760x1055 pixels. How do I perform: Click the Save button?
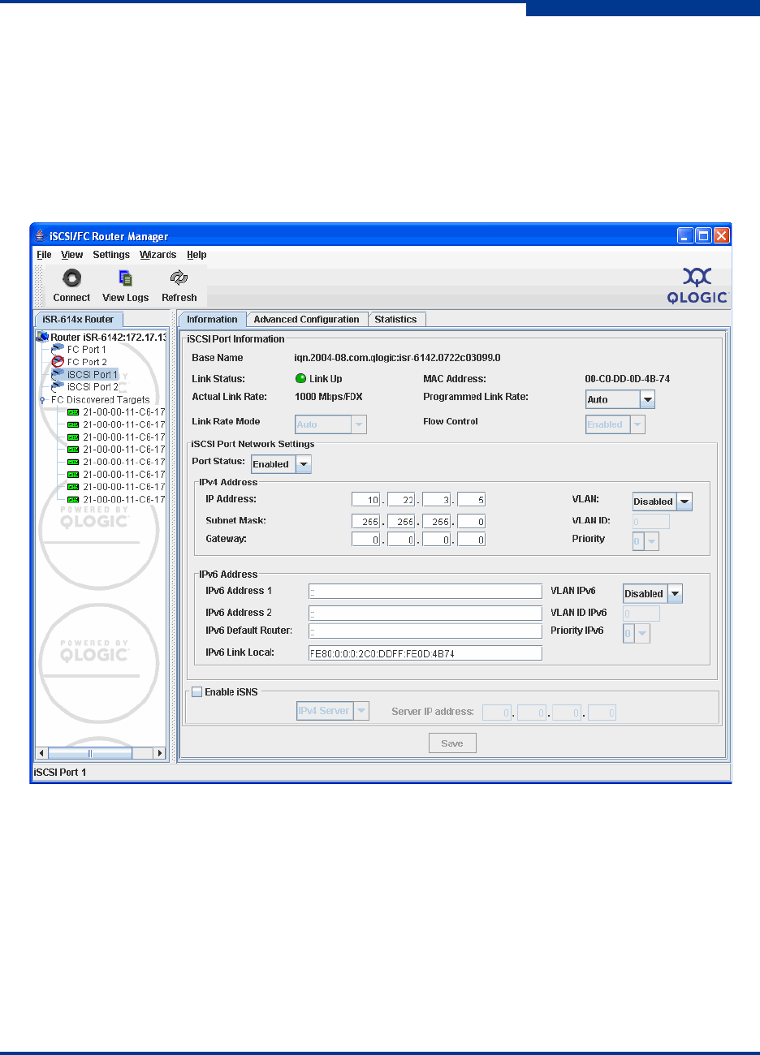coord(452,743)
